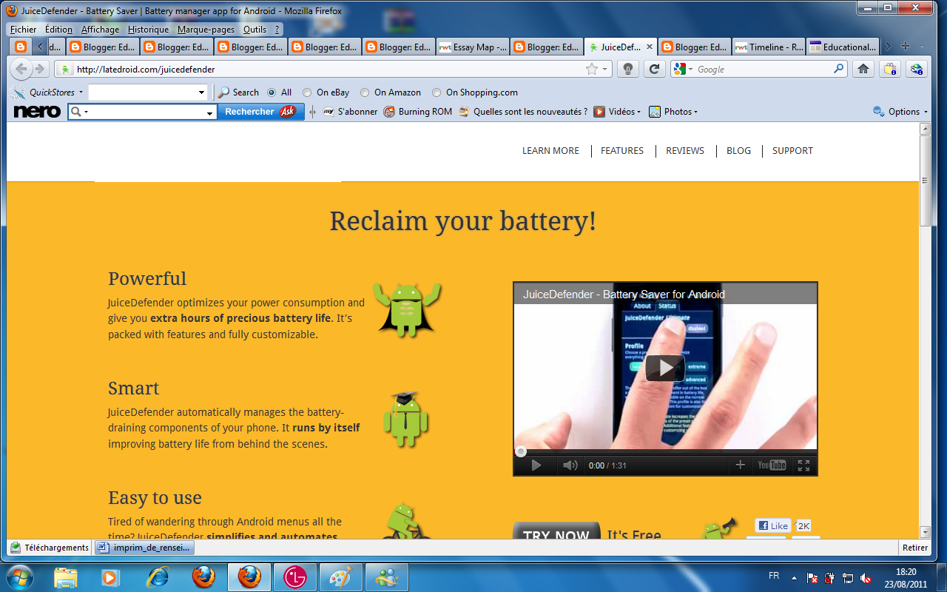The width and height of the screenshot is (947, 592).
Task: Open the Marque-pages menu
Action: click(206, 30)
